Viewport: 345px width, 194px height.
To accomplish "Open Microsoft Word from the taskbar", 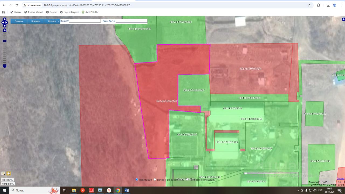I will (x=127, y=190).
